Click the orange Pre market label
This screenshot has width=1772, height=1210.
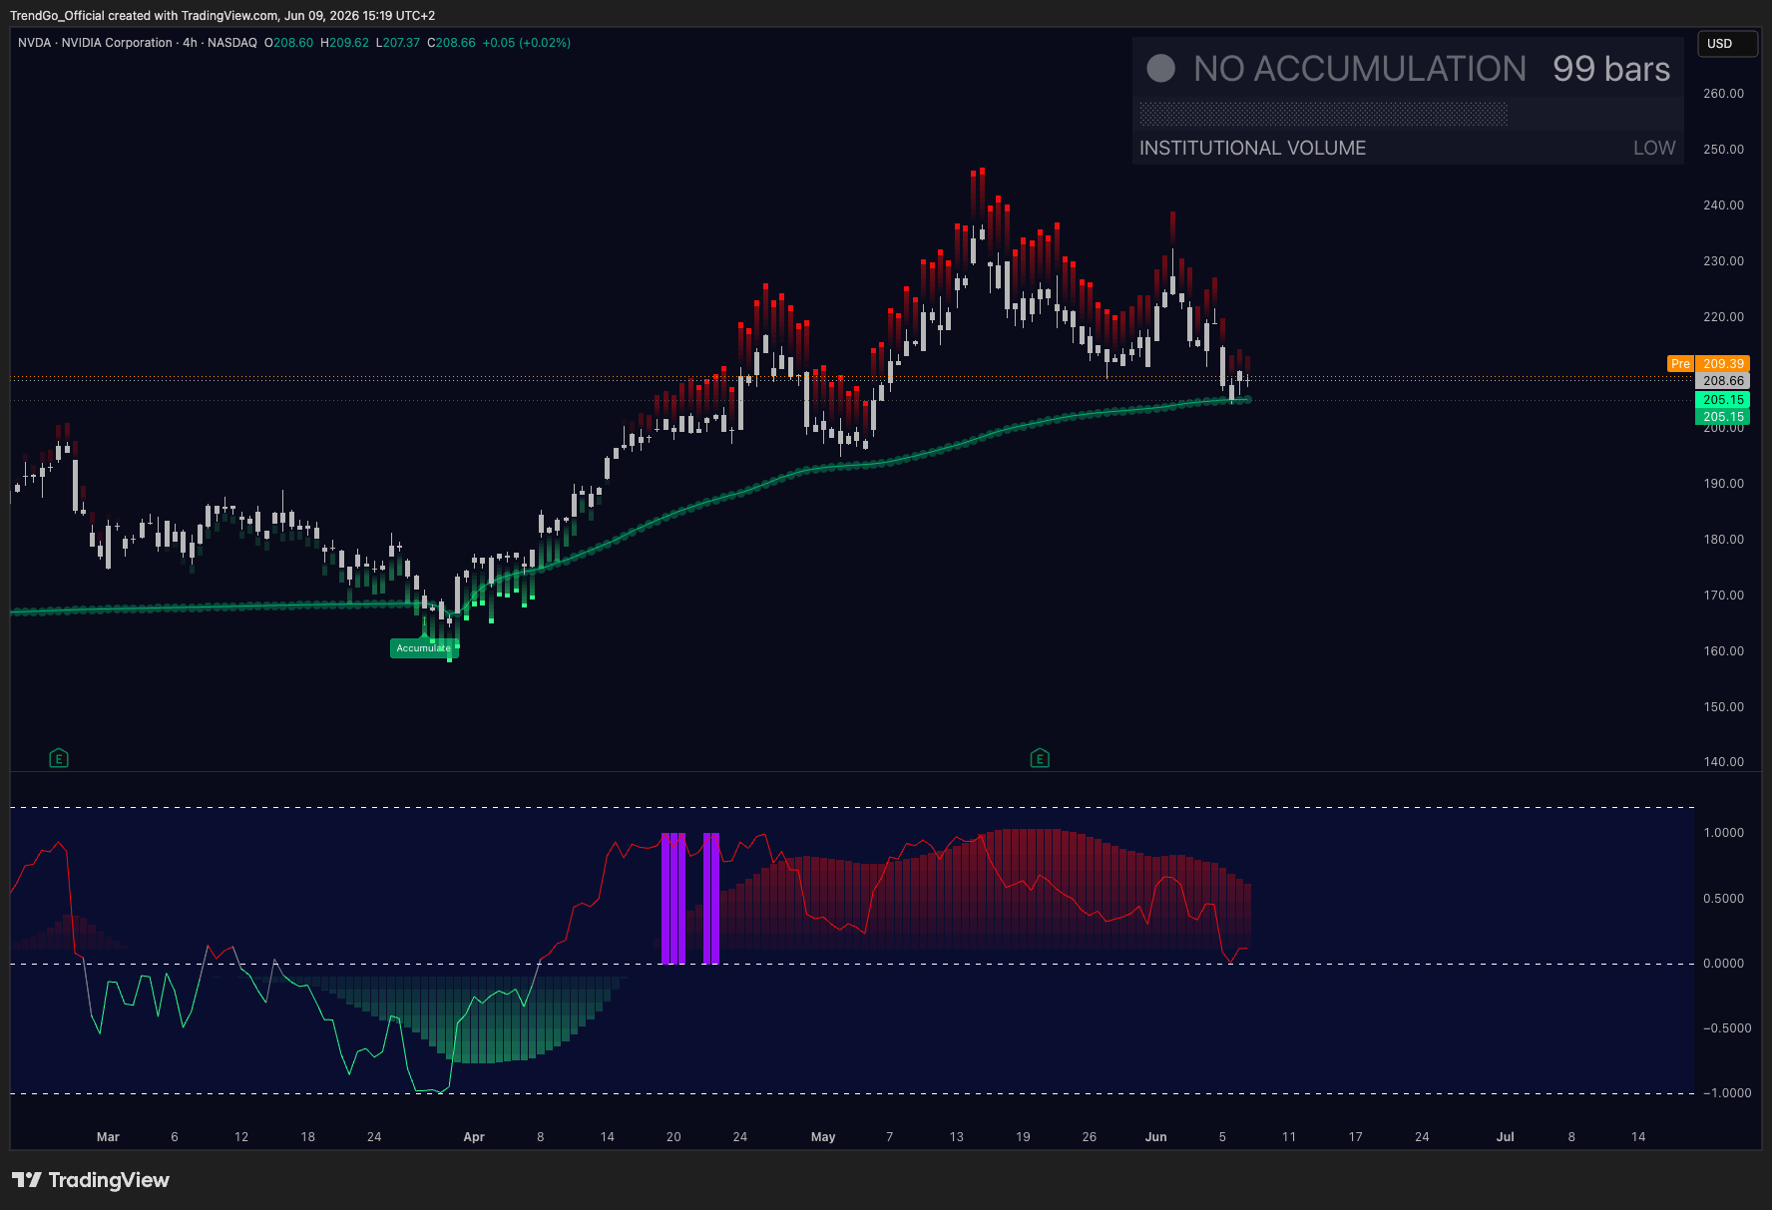pyautogui.click(x=1680, y=364)
